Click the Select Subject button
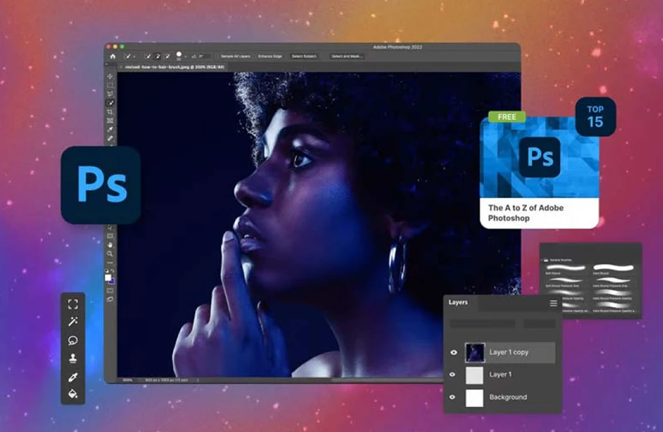The width and height of the screenshot is (663, 432). click(x=304, y=57)
